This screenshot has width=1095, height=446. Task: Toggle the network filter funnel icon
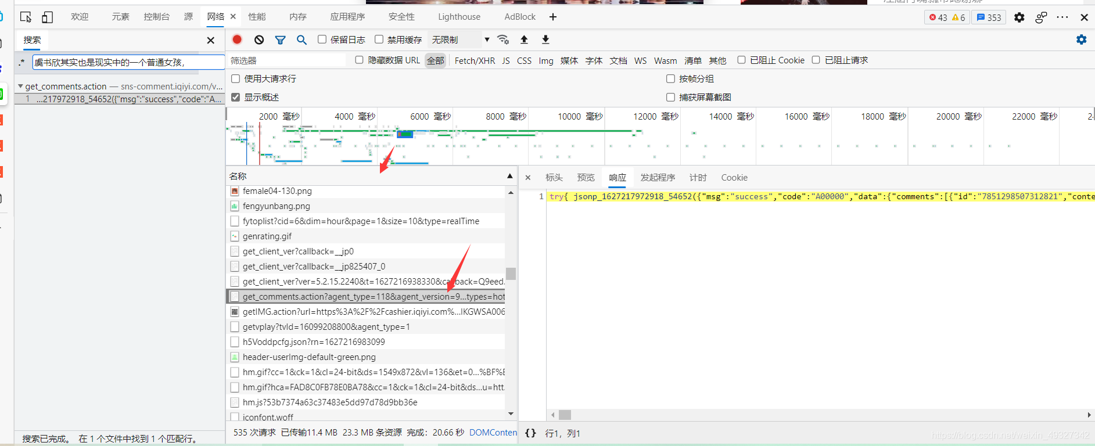point(281,39)
